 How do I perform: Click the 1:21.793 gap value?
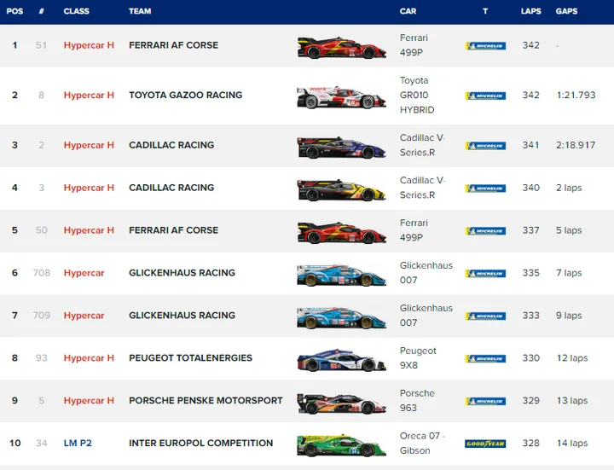[x=576, y=96]
